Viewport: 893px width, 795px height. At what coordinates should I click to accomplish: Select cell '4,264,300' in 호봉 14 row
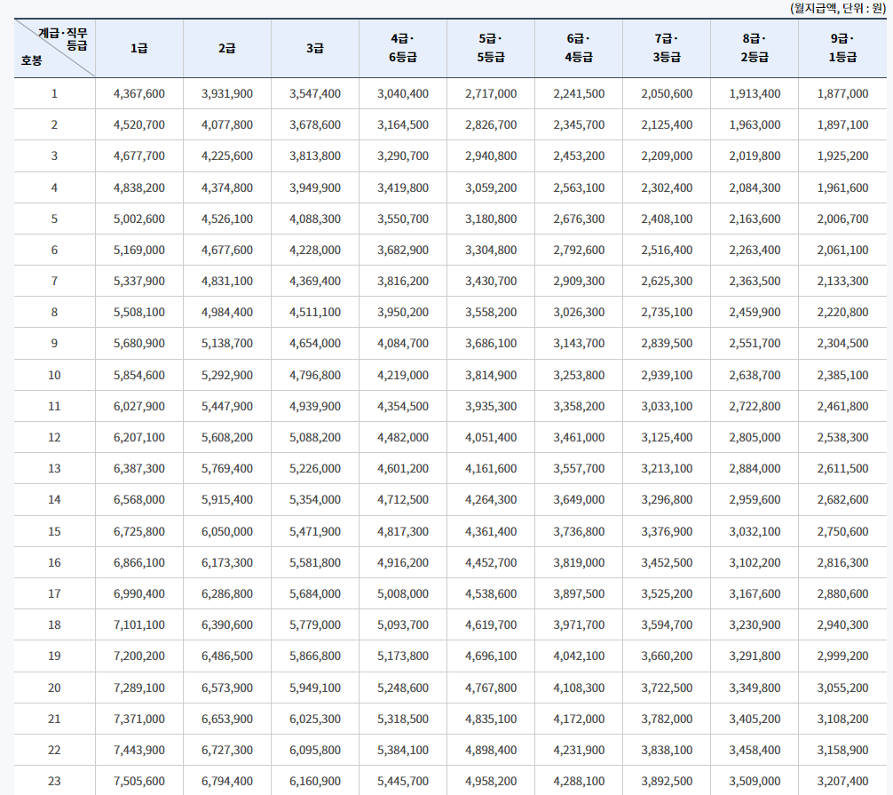(491, 499)
